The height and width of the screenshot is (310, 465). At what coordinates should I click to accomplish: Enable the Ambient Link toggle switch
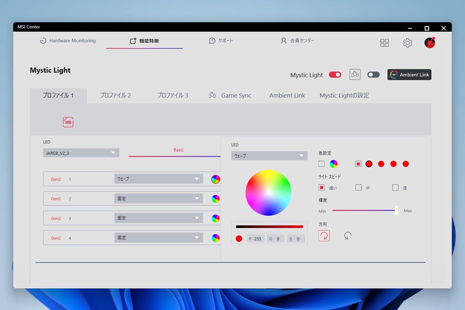point(374,75)
